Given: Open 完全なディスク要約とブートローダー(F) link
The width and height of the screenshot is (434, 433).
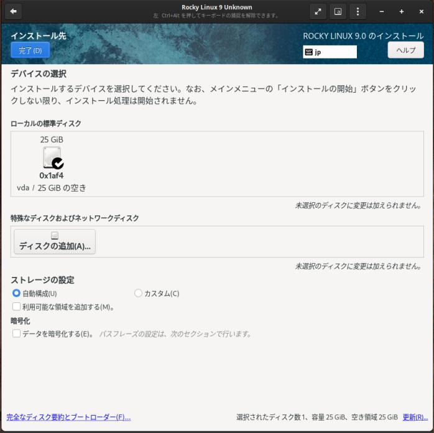Looking at the screenshot, I should tap(68, 417).
